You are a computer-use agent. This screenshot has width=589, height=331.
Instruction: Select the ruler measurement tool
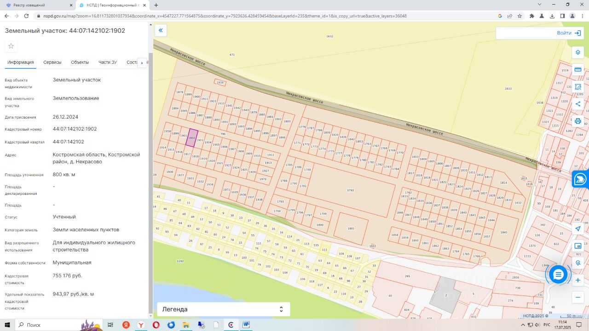click(x=578, y=69)
